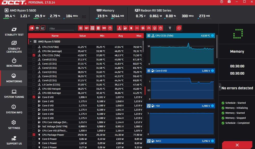Switch to combined table and graph view

tap(32, 28)
